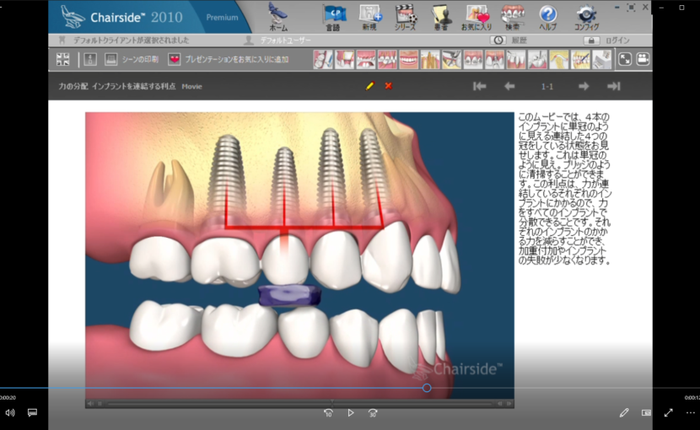Click the 履歴 history clock icon
The image size is (700, 430).
coord(498,40)
